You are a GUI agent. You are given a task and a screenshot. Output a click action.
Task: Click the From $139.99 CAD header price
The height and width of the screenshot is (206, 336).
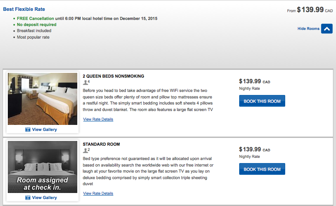tap(310, 10)
